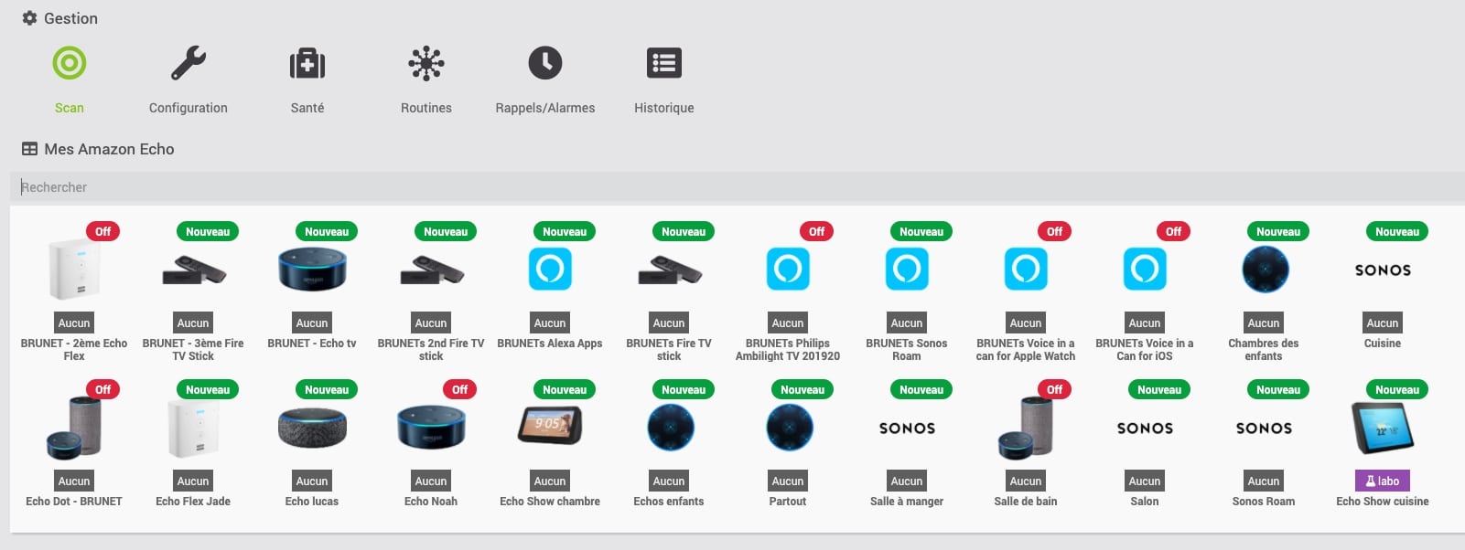Click the Configuration label
The height and width of the screenshot is (550, 1465).
coord(189,108)
